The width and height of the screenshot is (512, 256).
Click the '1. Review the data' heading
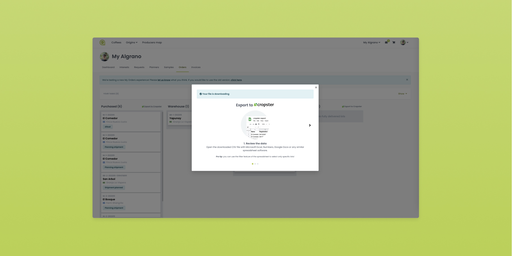click(x=255, y=144)
